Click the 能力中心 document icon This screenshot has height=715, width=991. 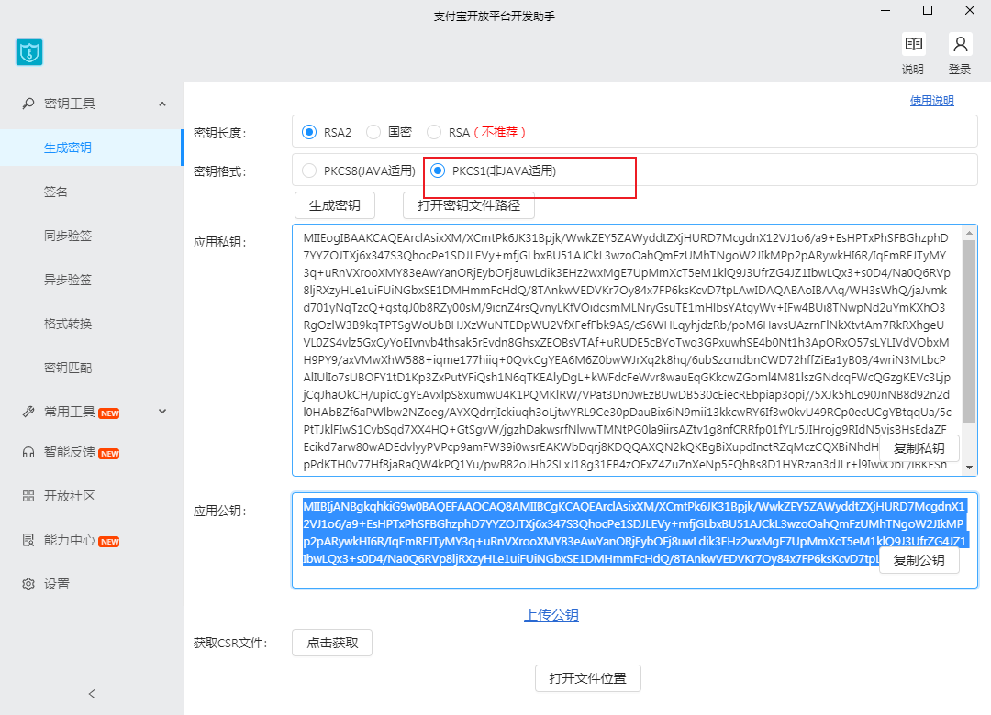28,540
